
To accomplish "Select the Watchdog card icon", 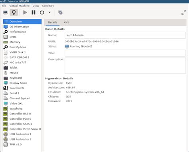I will click(x=6, y=109).
